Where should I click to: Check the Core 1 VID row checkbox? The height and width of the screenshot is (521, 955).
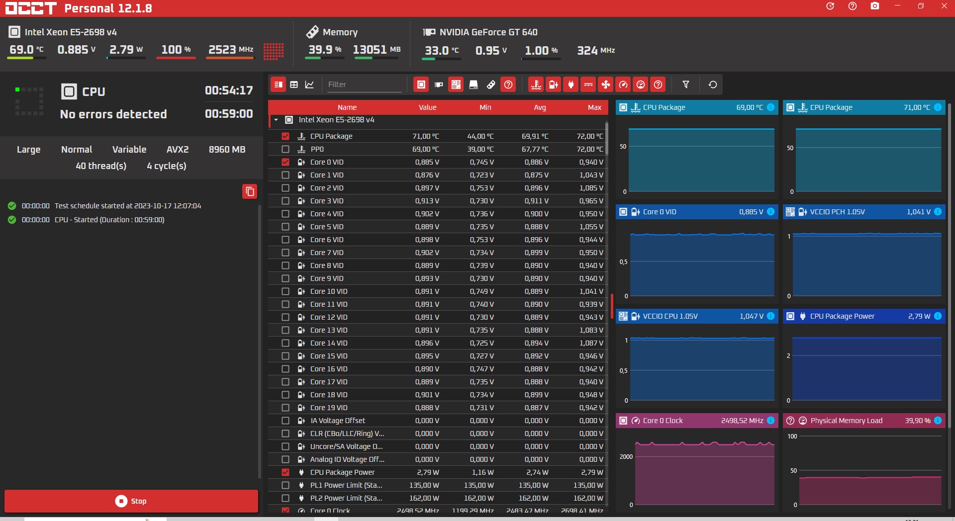point(286,175)
